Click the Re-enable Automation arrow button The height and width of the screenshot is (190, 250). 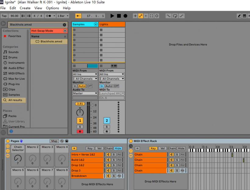pos(146,16)
